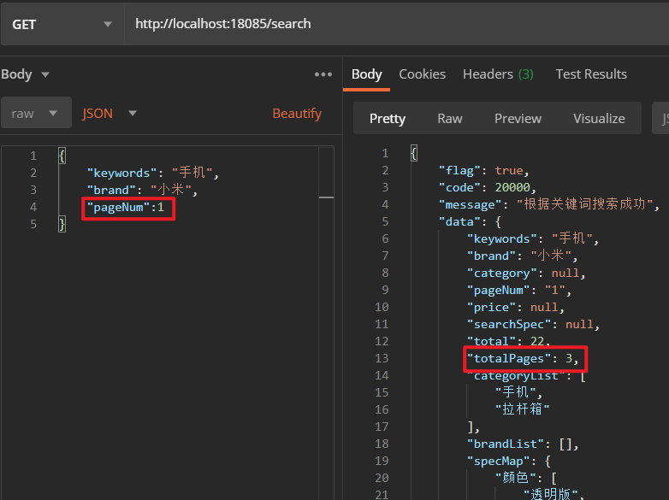This screenshot has width=669, height=500.
Task: Click the request URL field with localhost:18085/search
Action: (x=397, y=24)
